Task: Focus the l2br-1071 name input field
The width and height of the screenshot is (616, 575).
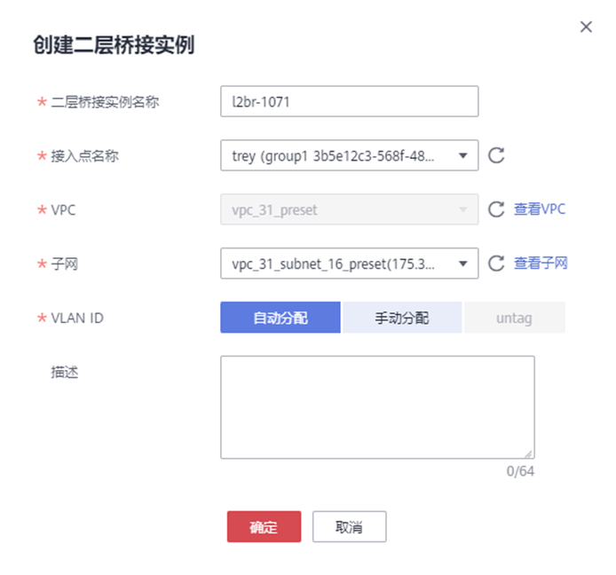Action: point(349,102)
